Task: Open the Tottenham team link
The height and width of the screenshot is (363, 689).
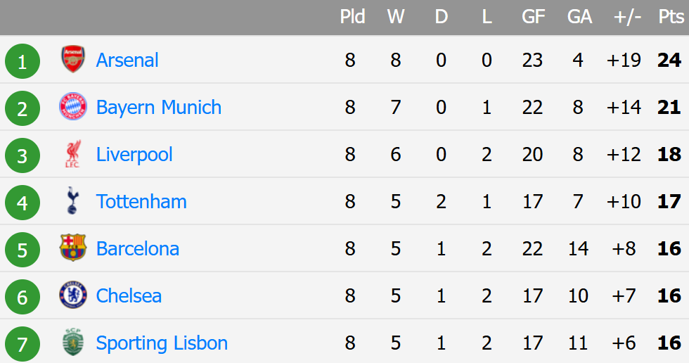Action: coord(141,202)
